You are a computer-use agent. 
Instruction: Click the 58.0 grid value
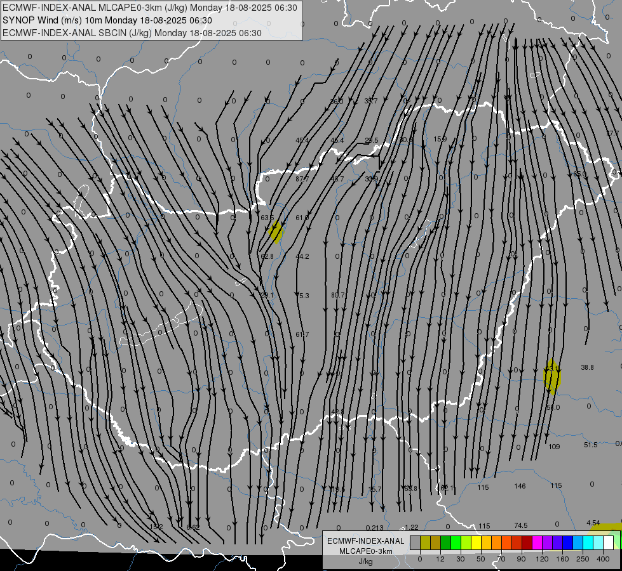(553, 407)
